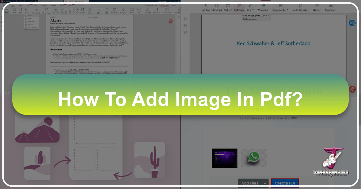Select the Add Image tool

pos(239,7)
